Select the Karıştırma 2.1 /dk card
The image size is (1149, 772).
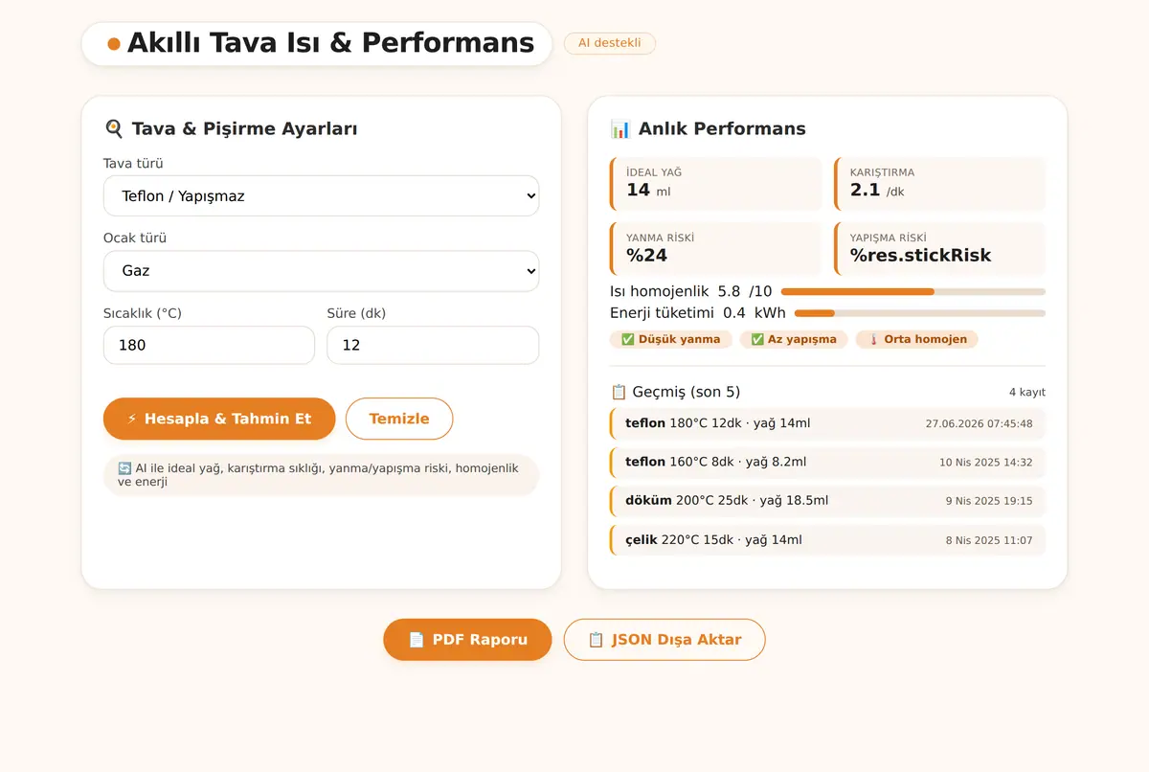pyautogui.click(x=939, y=184)
